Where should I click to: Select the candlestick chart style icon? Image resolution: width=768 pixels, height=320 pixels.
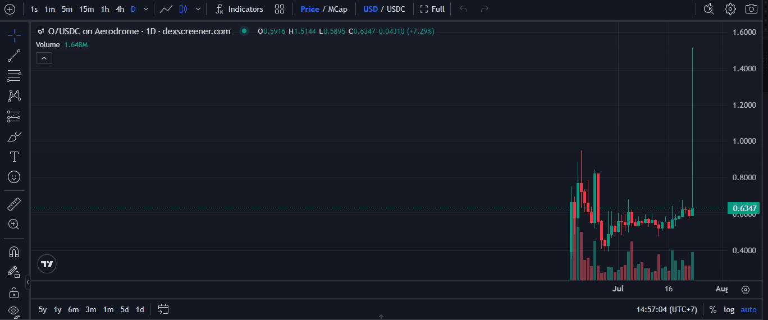click(183, 9)
